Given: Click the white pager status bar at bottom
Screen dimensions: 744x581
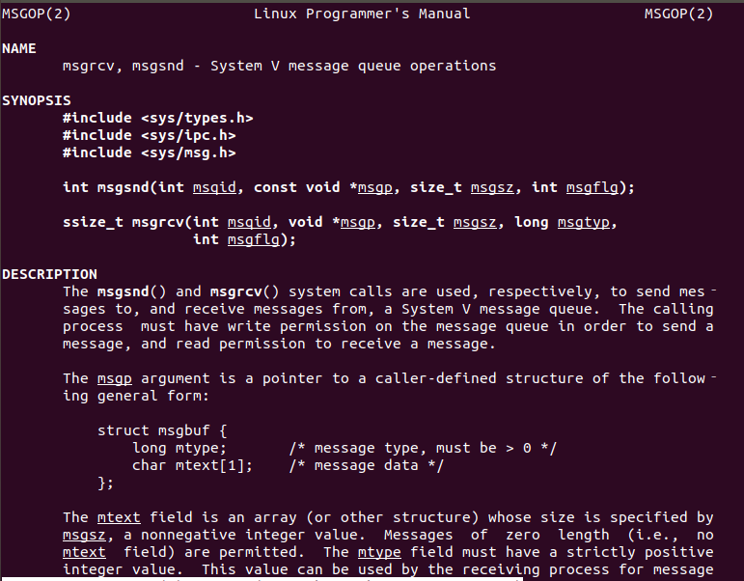Looking at the screenshot, I should click(x=262, y=579).
